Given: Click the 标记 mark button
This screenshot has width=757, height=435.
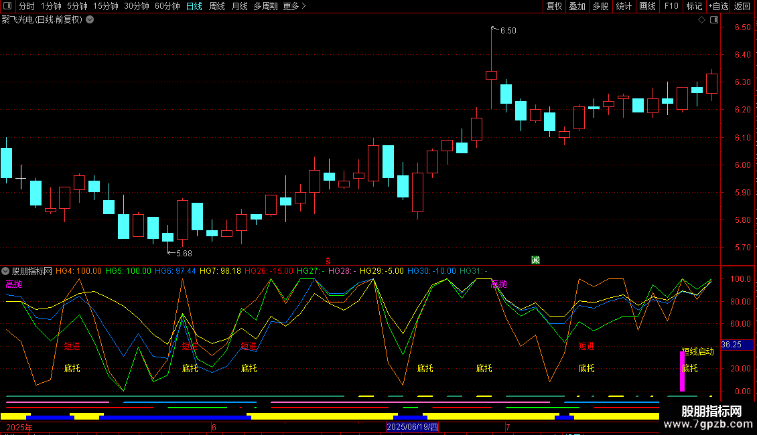Looking at the screenshot, I should [694, 6].
